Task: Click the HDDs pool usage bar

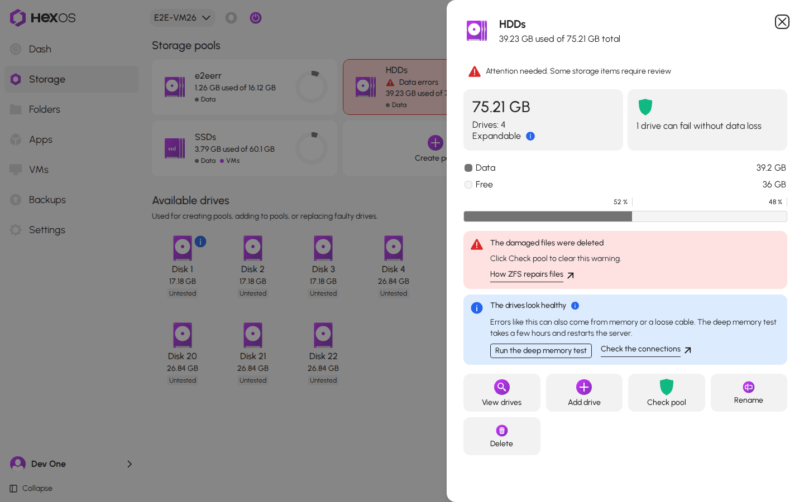Action: pyautogui.click(x=625, y=216)
